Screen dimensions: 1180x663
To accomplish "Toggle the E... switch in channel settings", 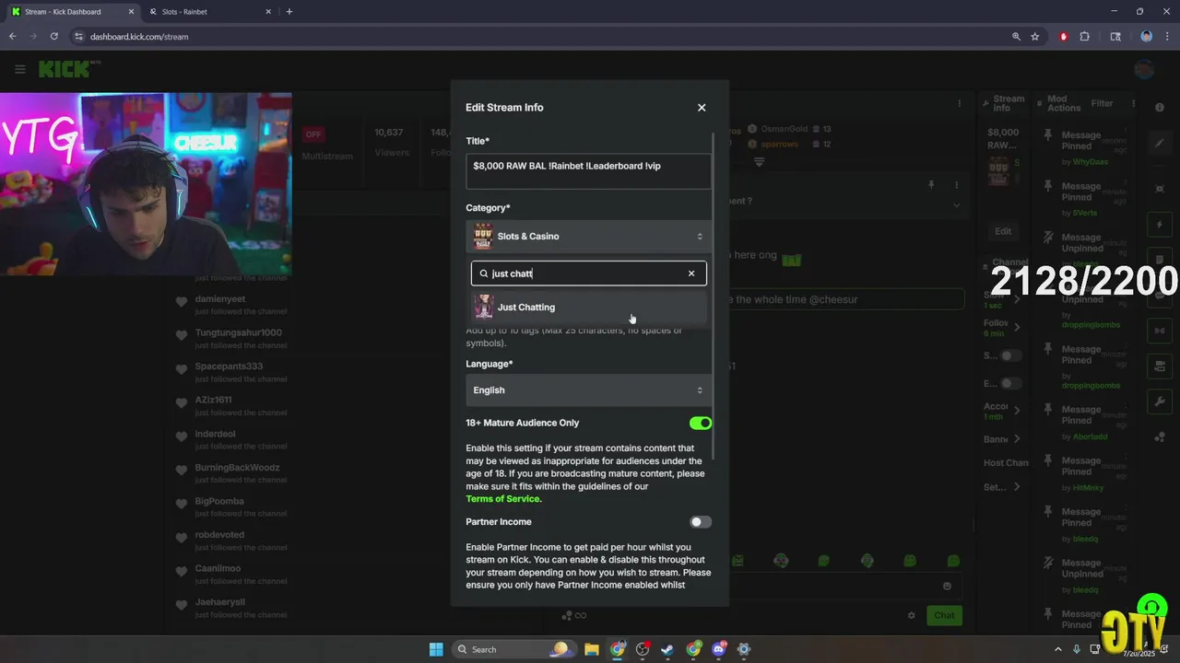I will click(x=1011, y=383).
